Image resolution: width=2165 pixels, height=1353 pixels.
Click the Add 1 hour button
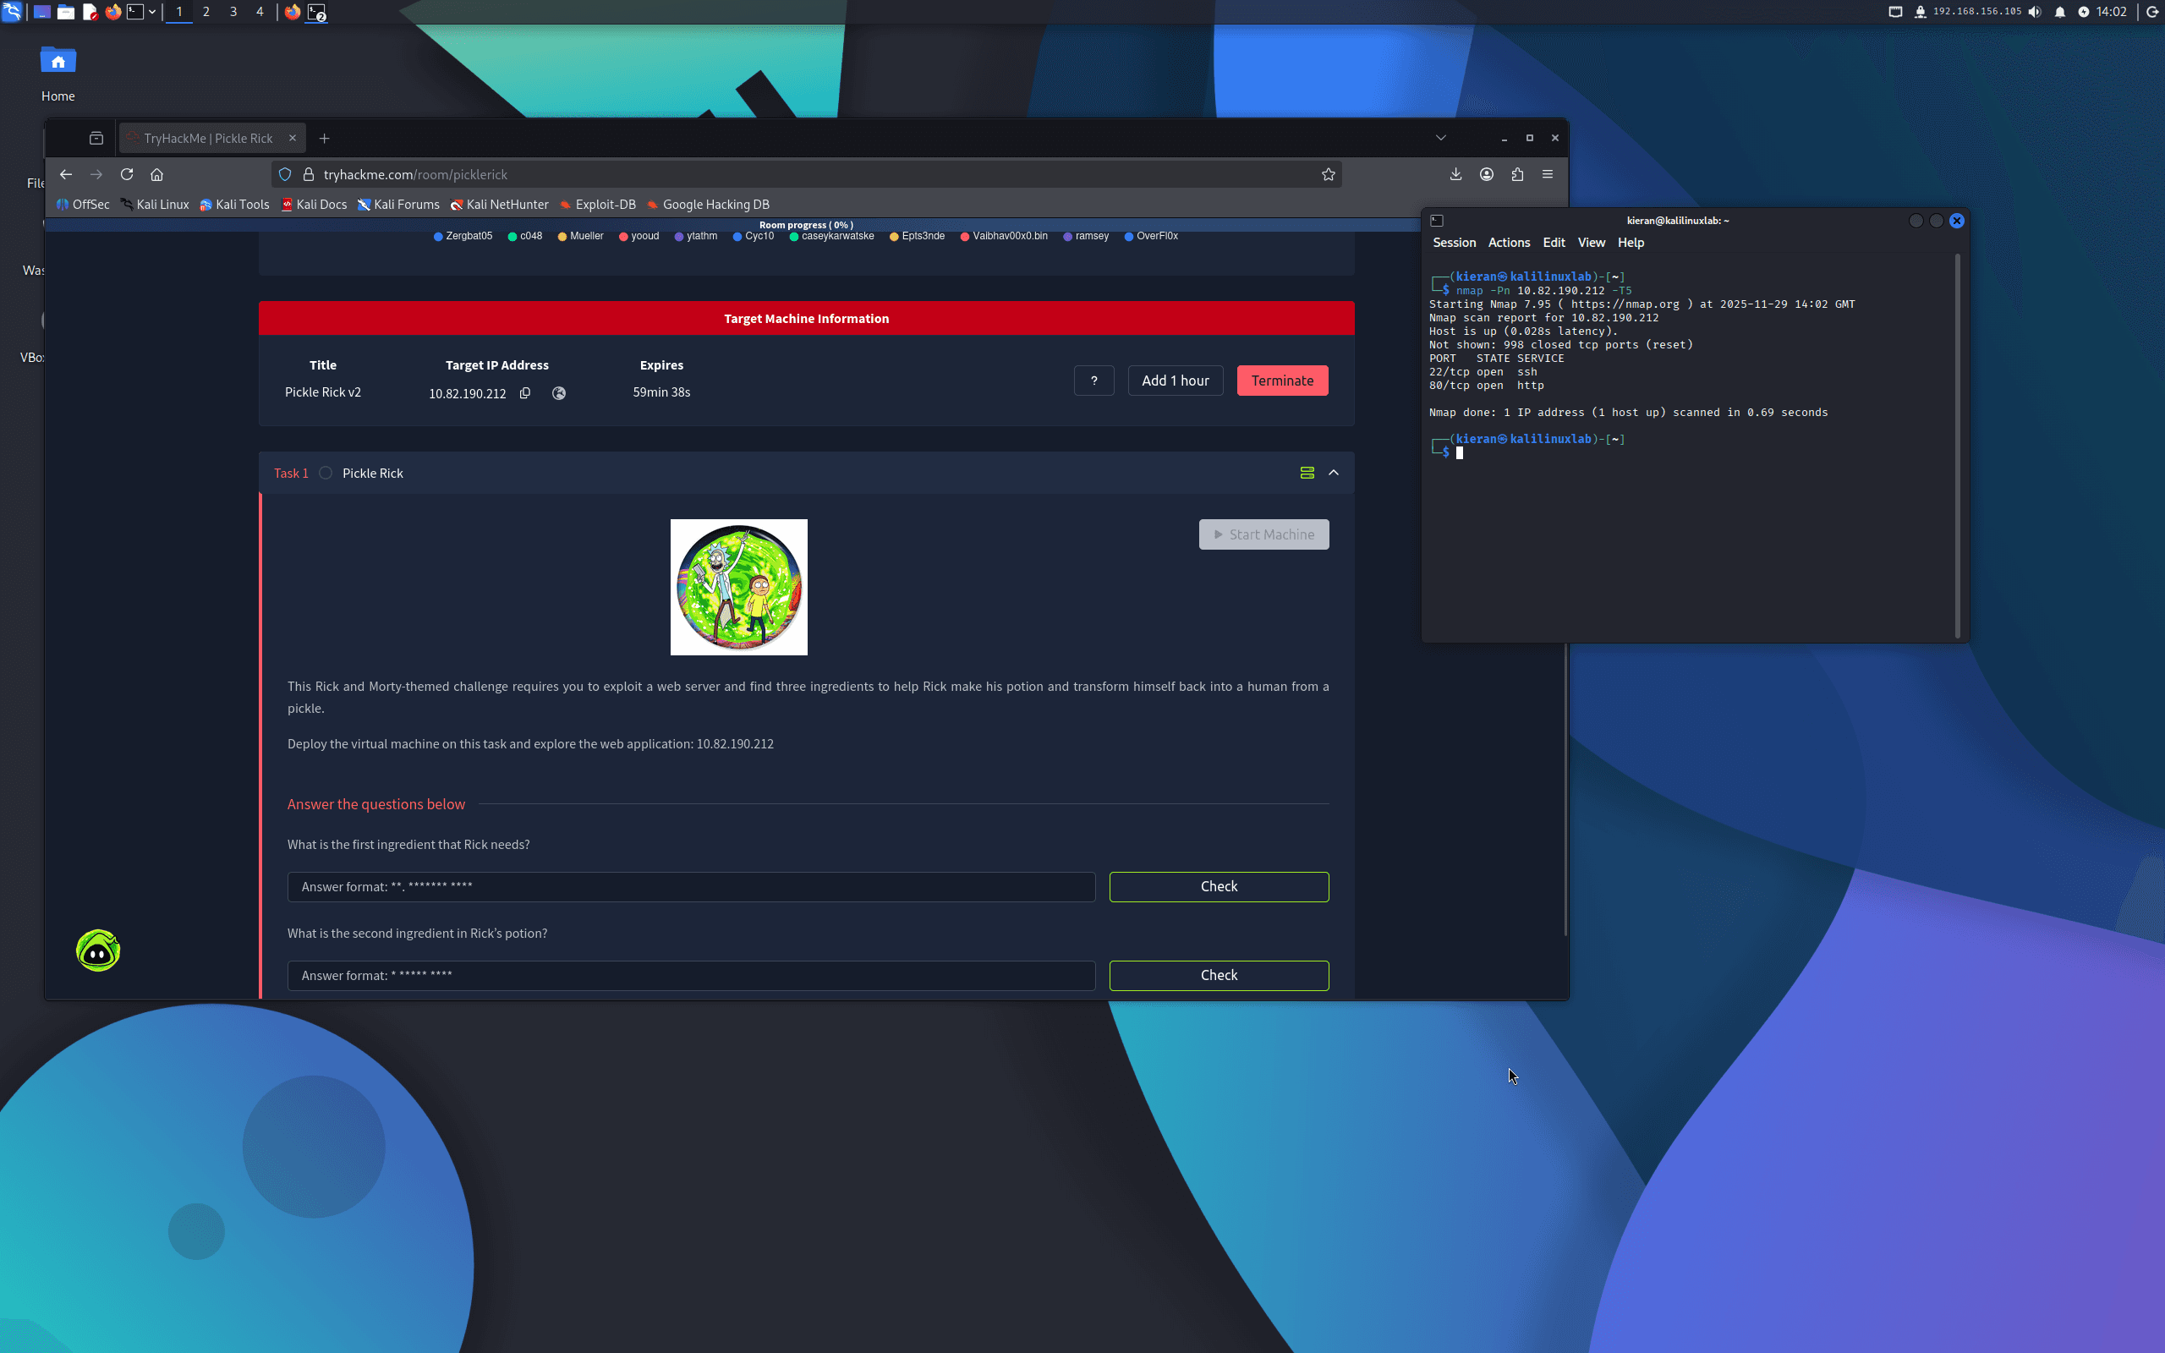click(1175, 381)
